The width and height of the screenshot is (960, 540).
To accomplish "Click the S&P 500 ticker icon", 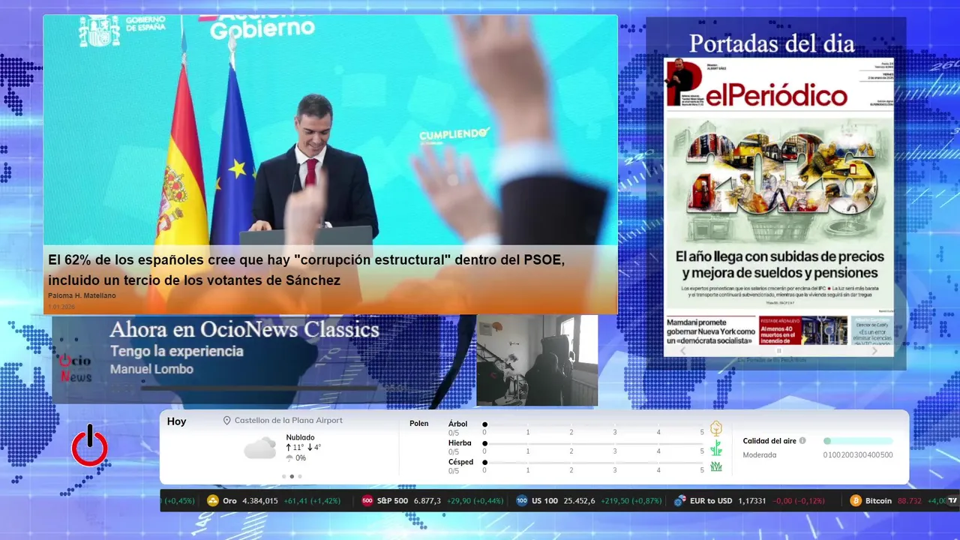I will [367, 501].
